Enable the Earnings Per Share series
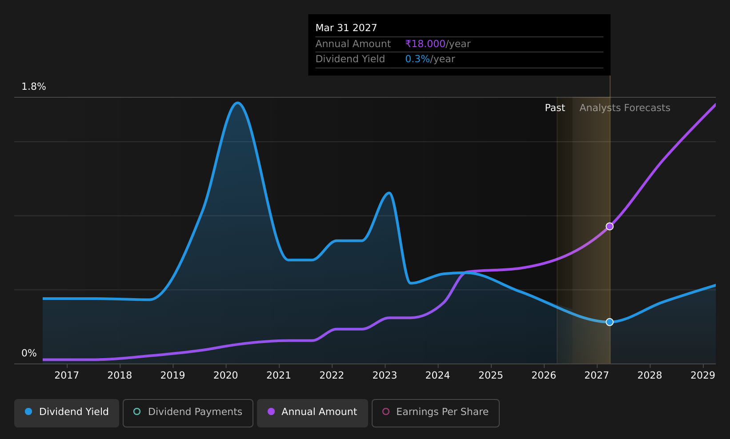The width and height of the screenshot is (730, 439). tap(436, 413)
